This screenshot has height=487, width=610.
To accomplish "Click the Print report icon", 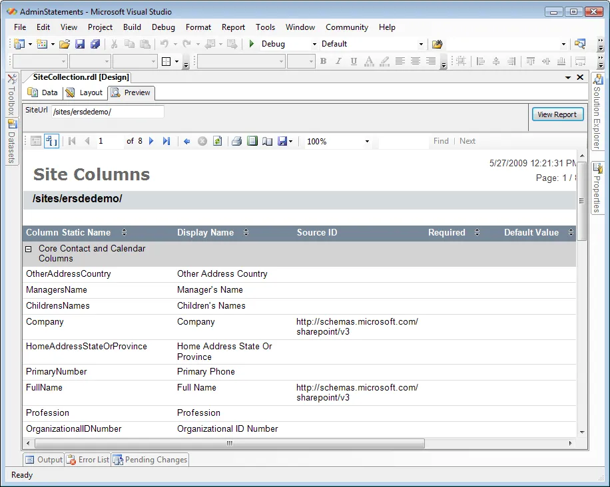I will pyautogui.click(x=236, y=141).
